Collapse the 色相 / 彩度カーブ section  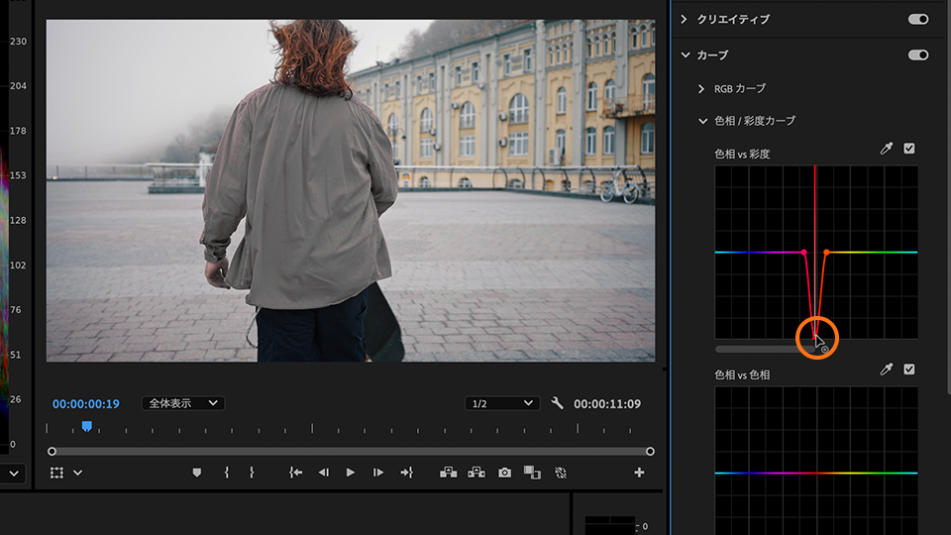pyautogui.click(x=702, y=121)
